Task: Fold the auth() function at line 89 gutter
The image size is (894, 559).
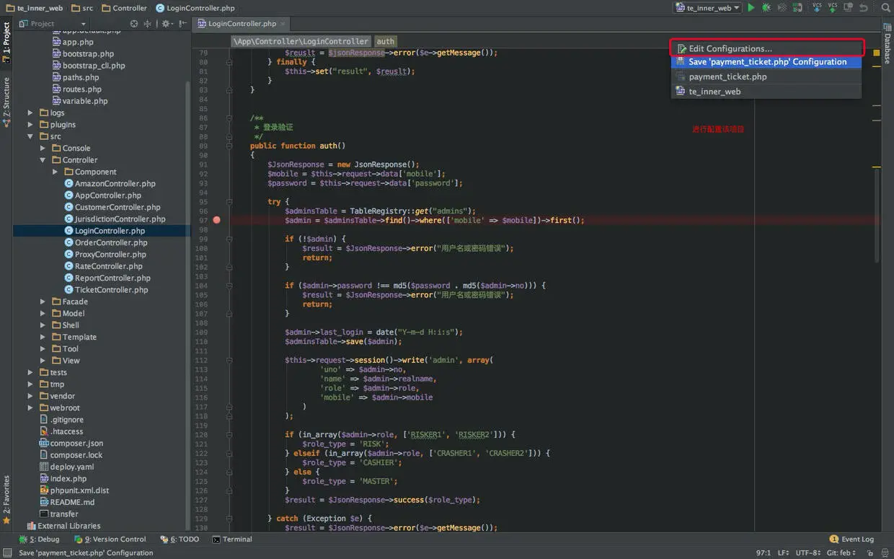Action: click(x=229, y=146)
